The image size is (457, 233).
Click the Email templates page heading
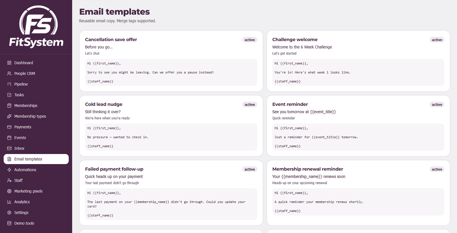point(114,12)
